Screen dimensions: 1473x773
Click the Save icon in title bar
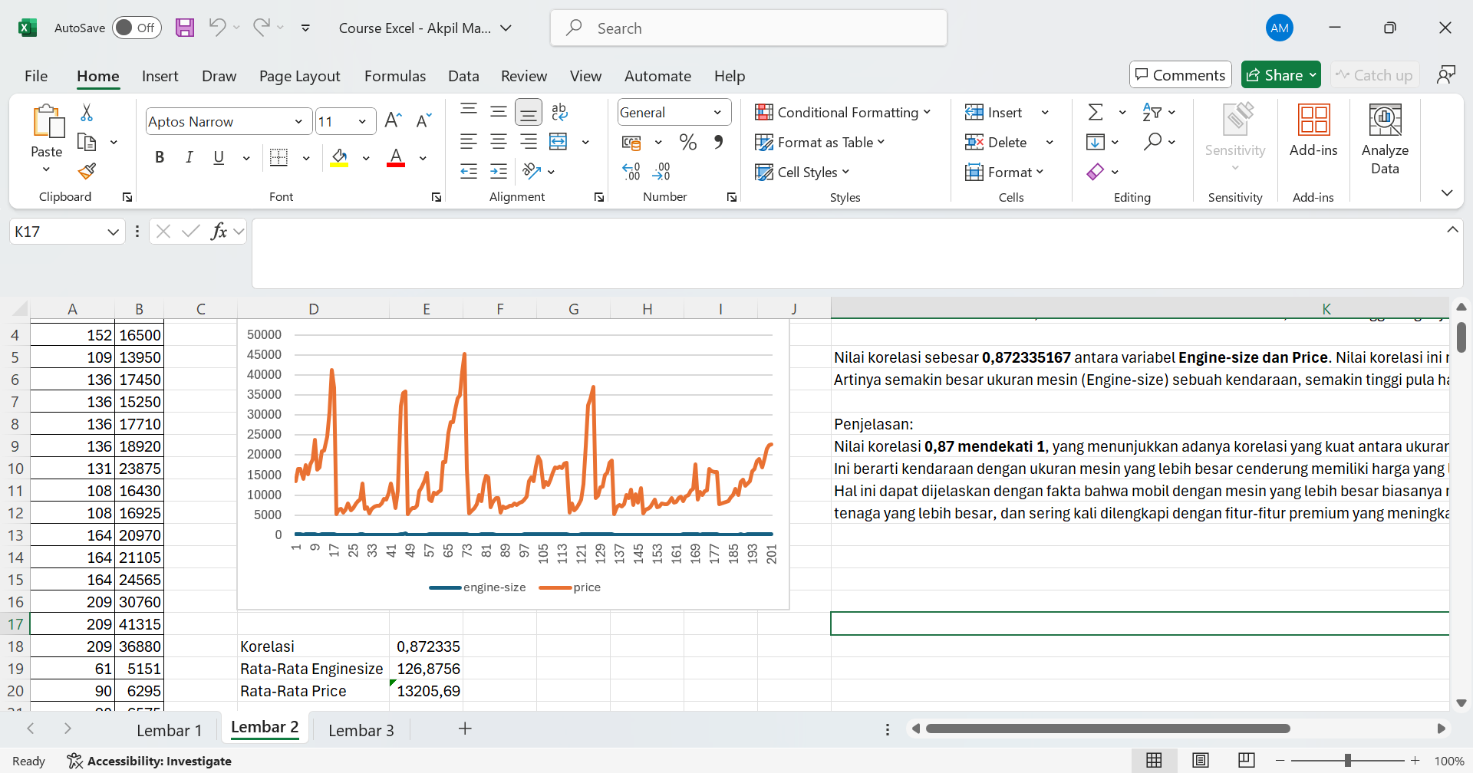185,28
